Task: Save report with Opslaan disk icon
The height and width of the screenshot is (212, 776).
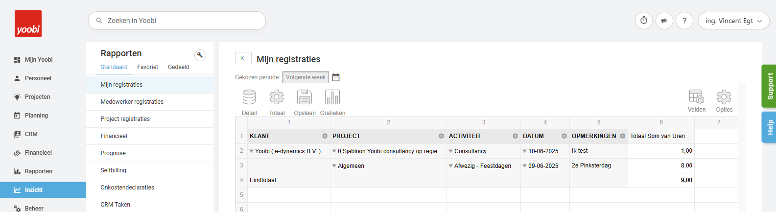Action: pos(305,97)
